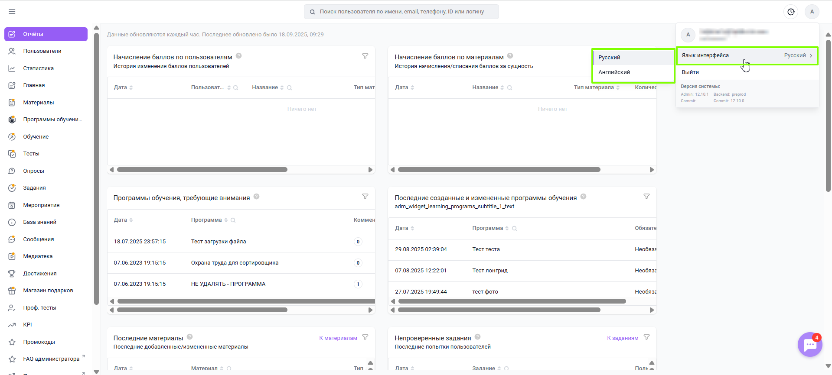The height and width of the screenshot is (375, 832).
Task: Click the Опросы sidebar icon
Action: pyautogui.click(x=12, y=171)
